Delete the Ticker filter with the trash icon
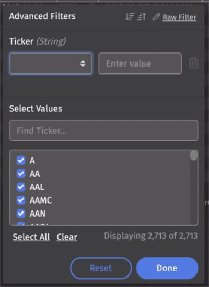209x287 pixels. coord(193,63)
